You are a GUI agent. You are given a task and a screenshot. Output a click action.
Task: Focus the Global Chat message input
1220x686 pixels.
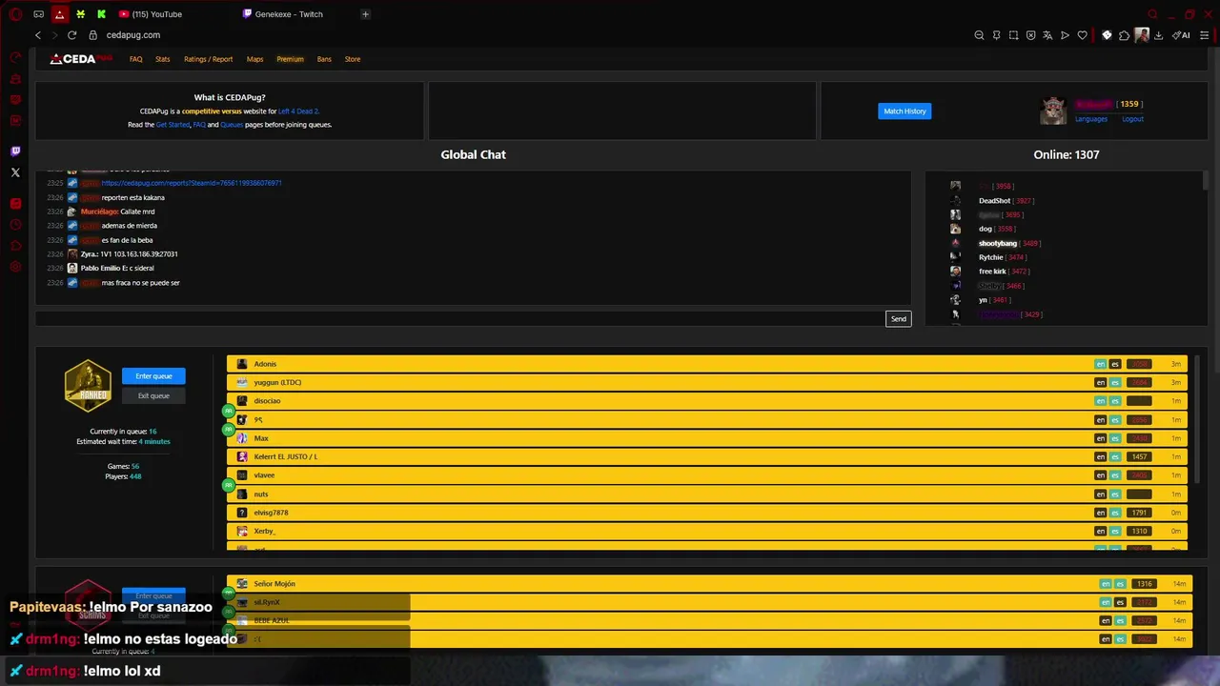coord(459,318)
